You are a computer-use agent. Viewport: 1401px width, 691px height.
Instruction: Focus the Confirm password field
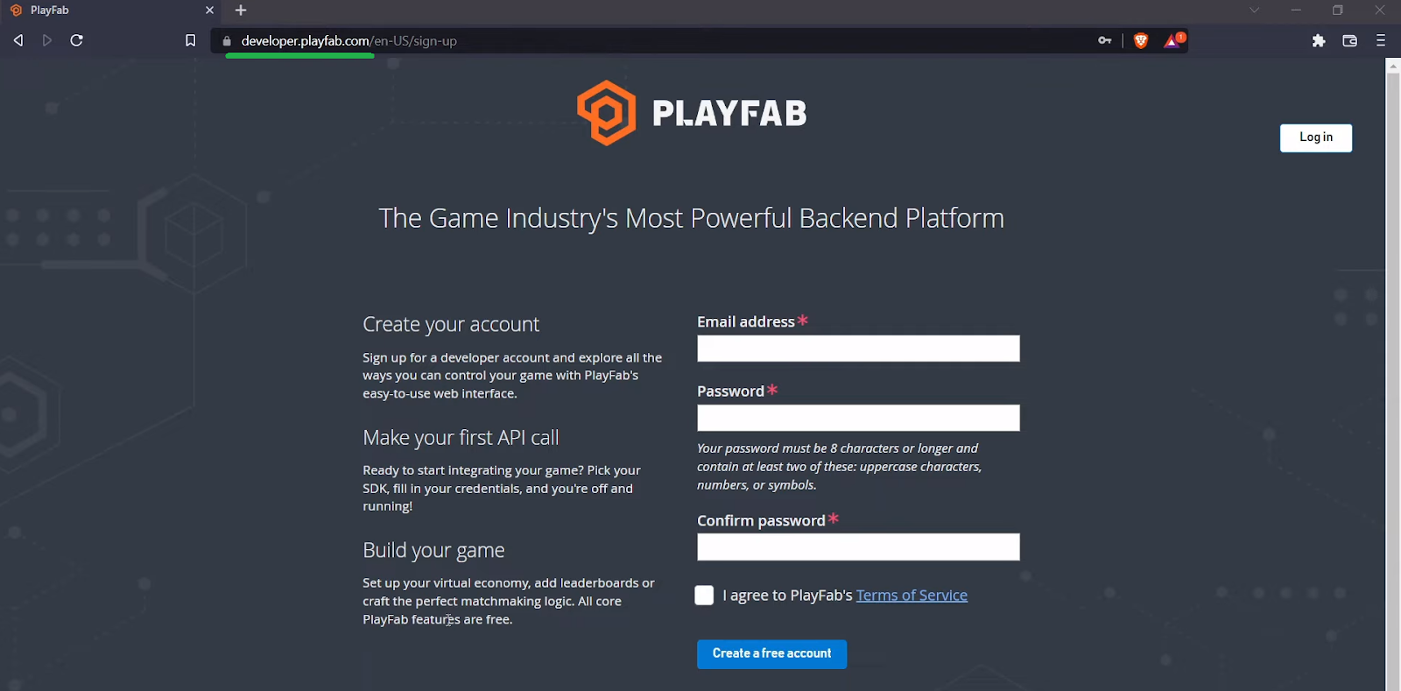[858, 547]
